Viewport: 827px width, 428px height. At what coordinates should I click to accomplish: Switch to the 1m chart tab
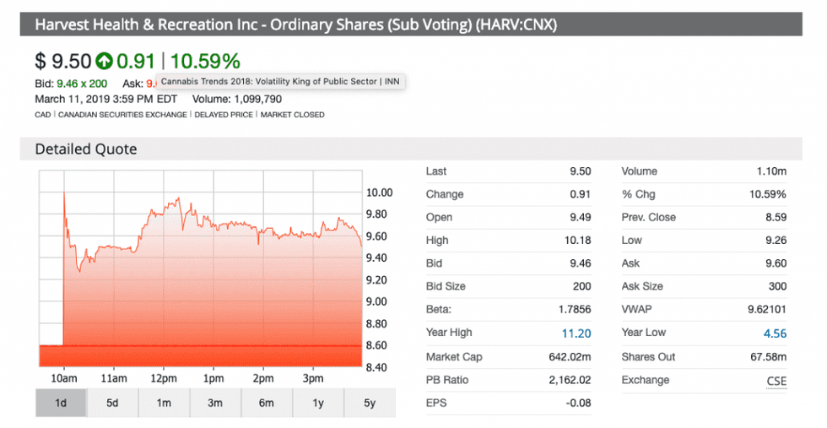click(x=164, y=403)
